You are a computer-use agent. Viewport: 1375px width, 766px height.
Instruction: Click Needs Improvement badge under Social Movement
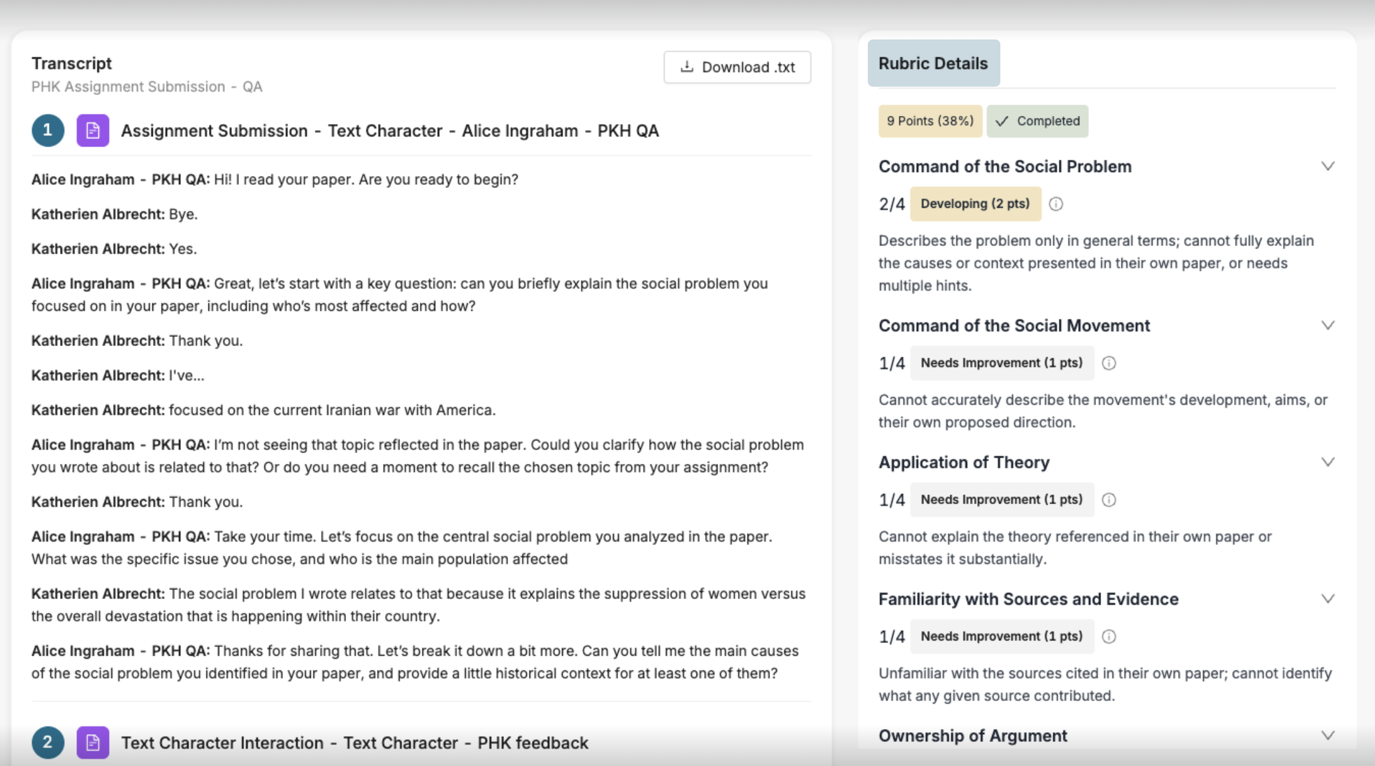coord(1002,363)
